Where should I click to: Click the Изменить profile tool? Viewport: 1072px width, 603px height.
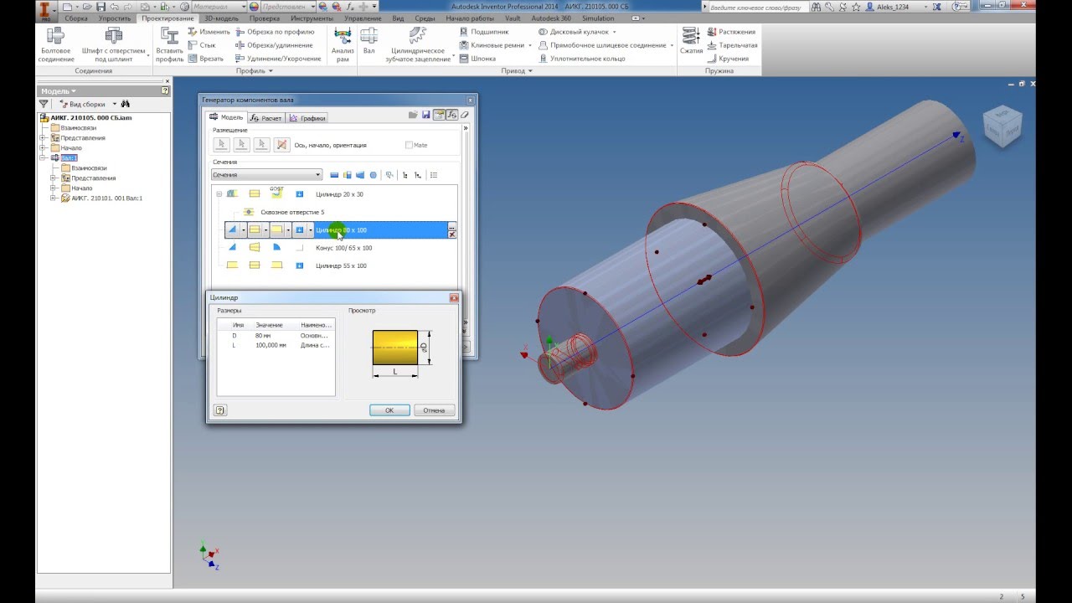pos(209,32)
